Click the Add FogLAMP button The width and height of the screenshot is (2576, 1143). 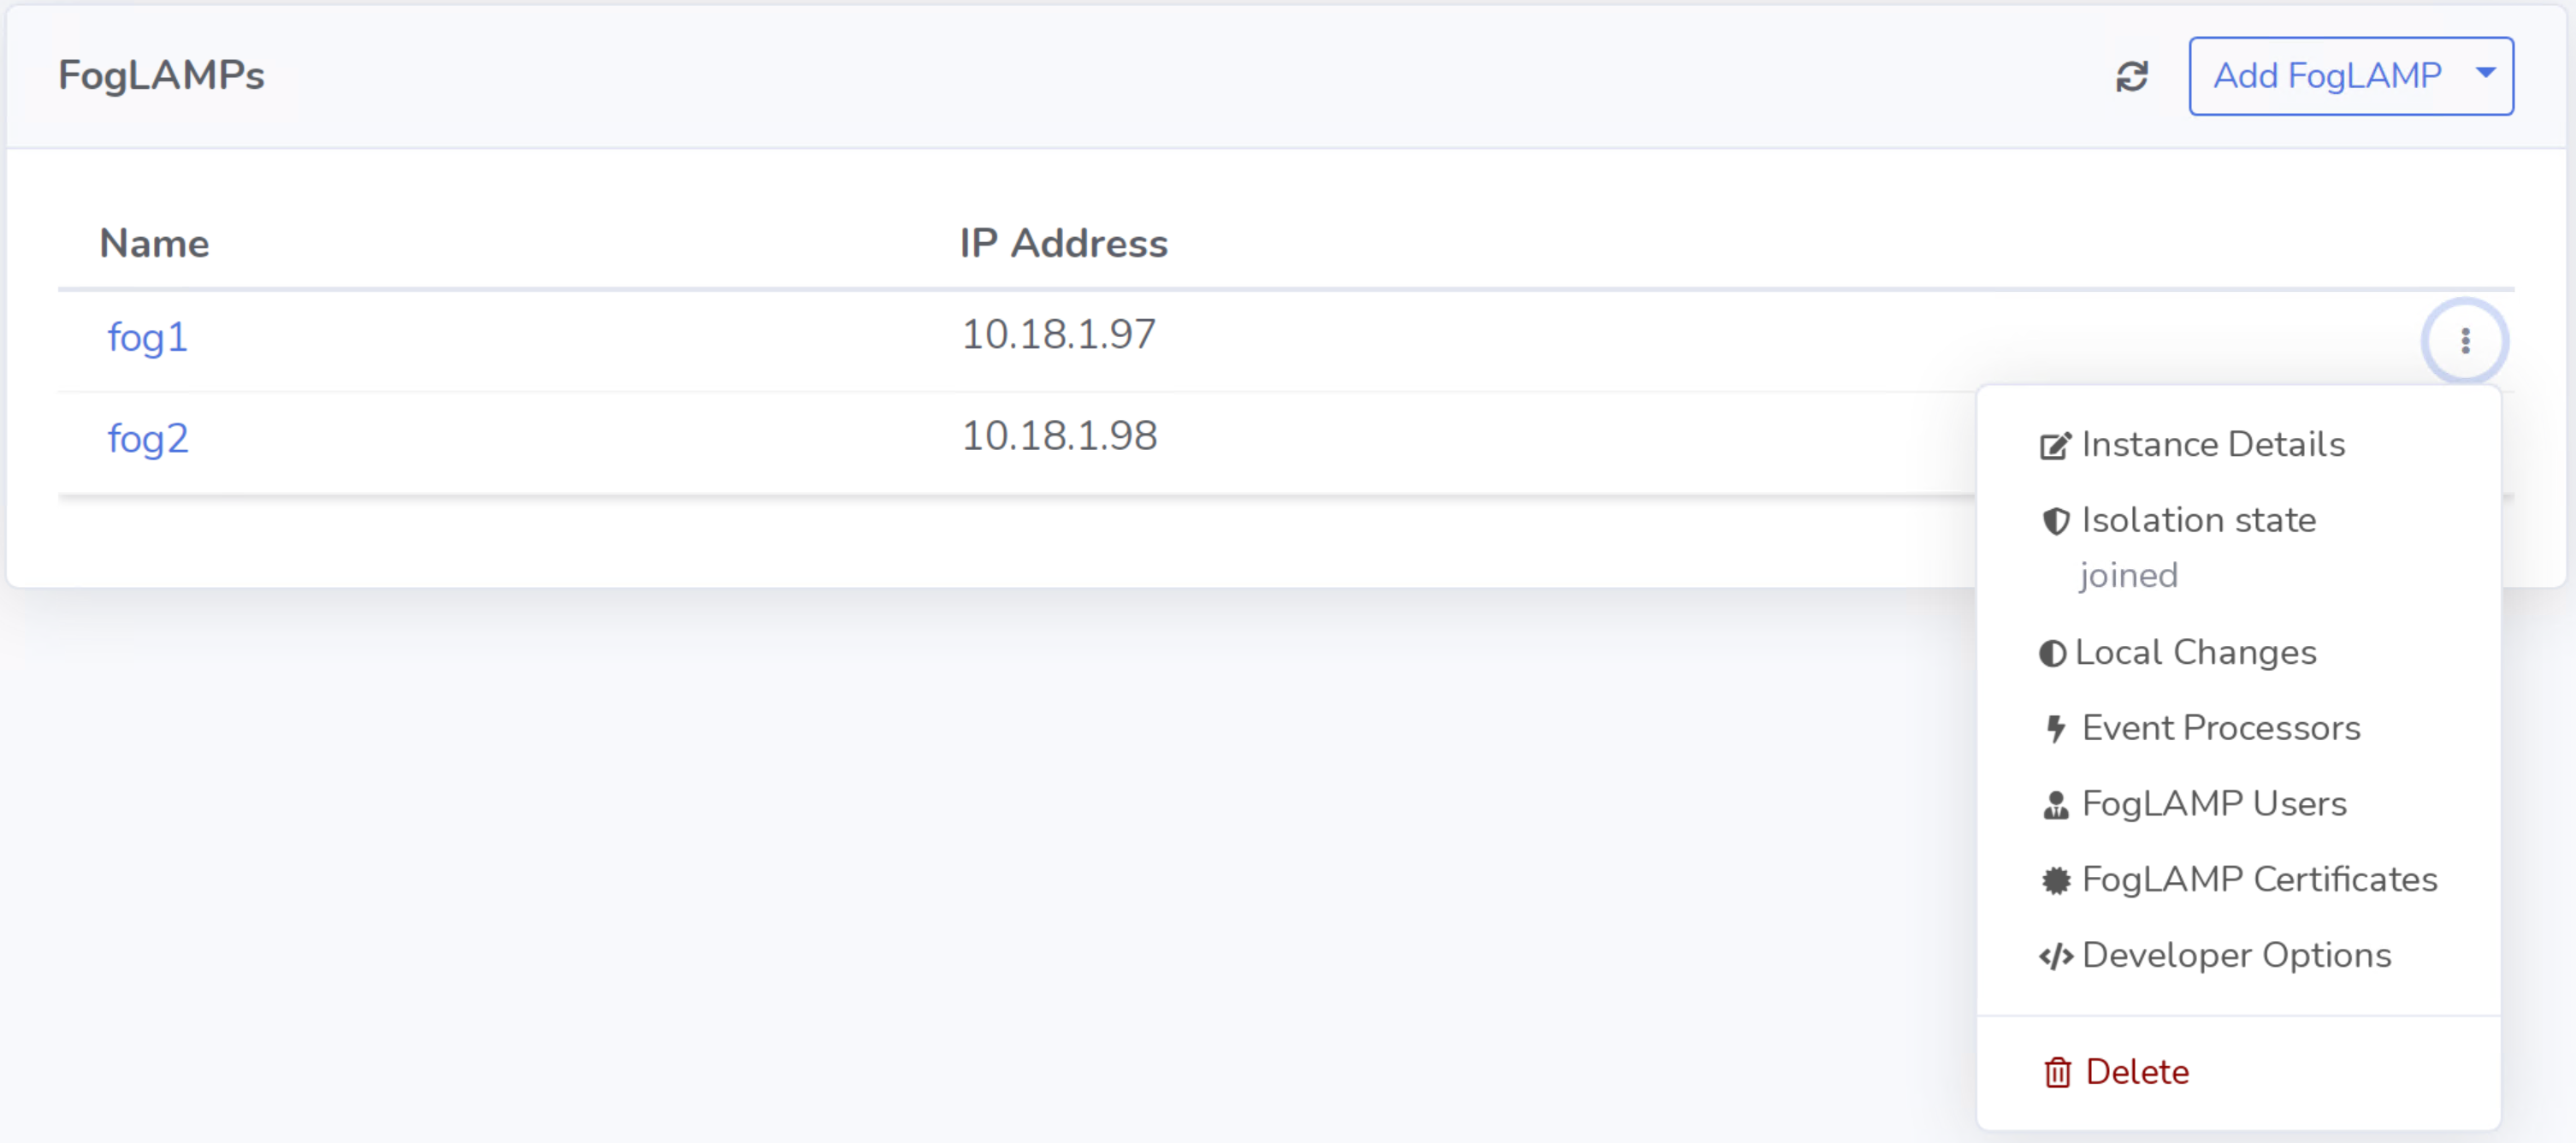pyautogui.click(x=2326, y=76)
